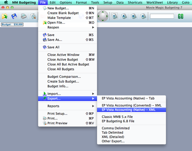Open the Library menu
Image resolution: width=192 pixels, height=151 pixels.
(x=172, y=3)
